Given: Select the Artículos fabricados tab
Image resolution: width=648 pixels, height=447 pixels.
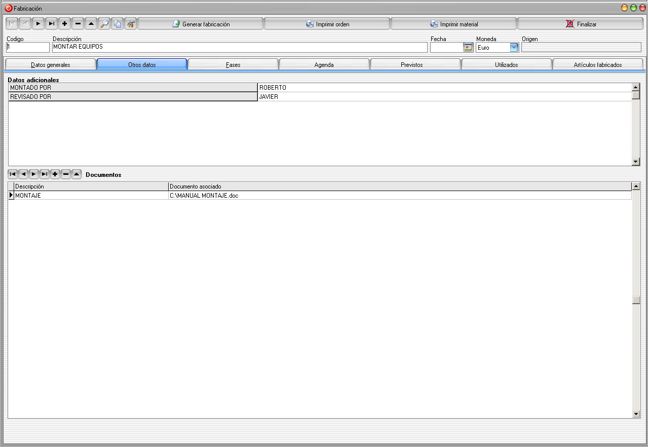Looking at the screenshot, I should [x=598, y=65].
